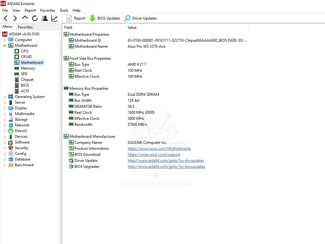Click the back navigation arrow
The image size is (325, 244).
5,18
